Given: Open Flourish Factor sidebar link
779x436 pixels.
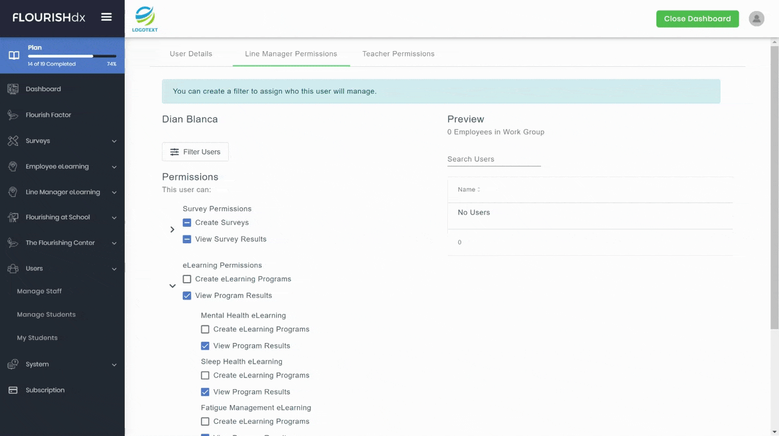Looking at the screenshot, I should pos(49,115).
